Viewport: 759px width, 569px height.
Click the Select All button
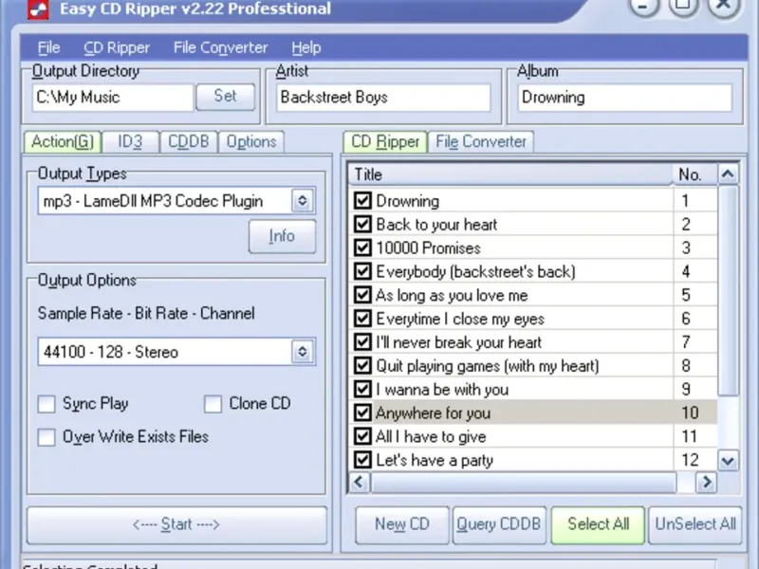point(598,524)
